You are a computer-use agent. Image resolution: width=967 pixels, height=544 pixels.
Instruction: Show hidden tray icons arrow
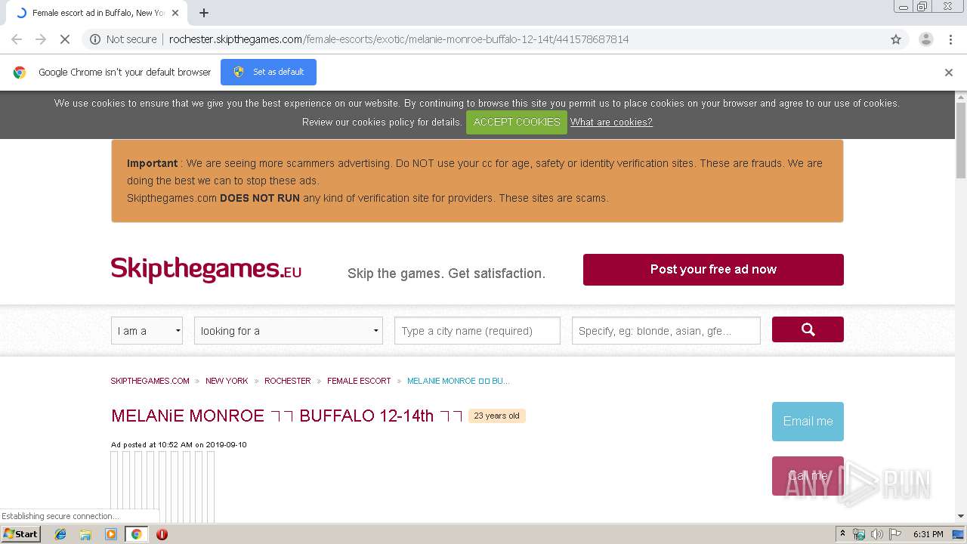pos(842,534)
